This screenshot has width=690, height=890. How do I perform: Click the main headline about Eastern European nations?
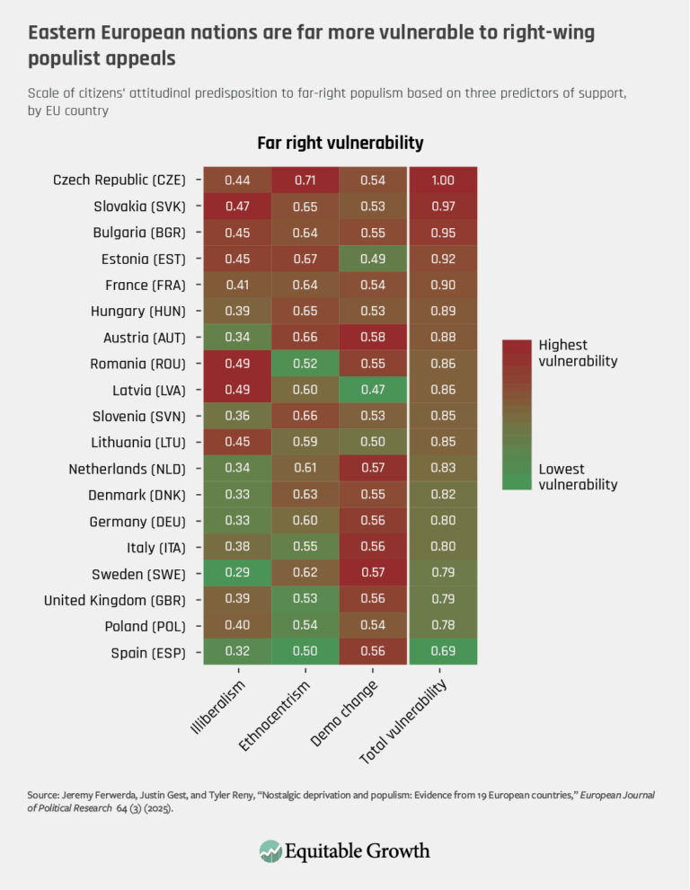pyautogui.click(x=311, y=46)
